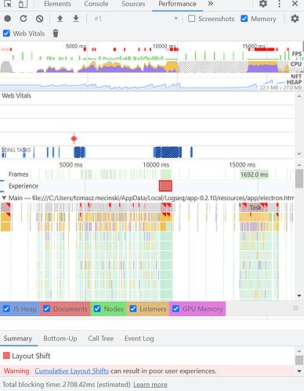The height and width of the screenshot is (391, 304).
Task: Collapse the Main thread track
Action: [4, 198]
